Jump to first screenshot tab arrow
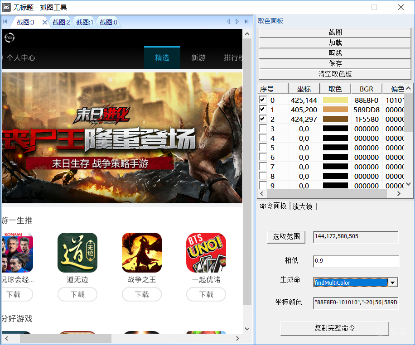The image size is (415, 345). coord(5,22)
